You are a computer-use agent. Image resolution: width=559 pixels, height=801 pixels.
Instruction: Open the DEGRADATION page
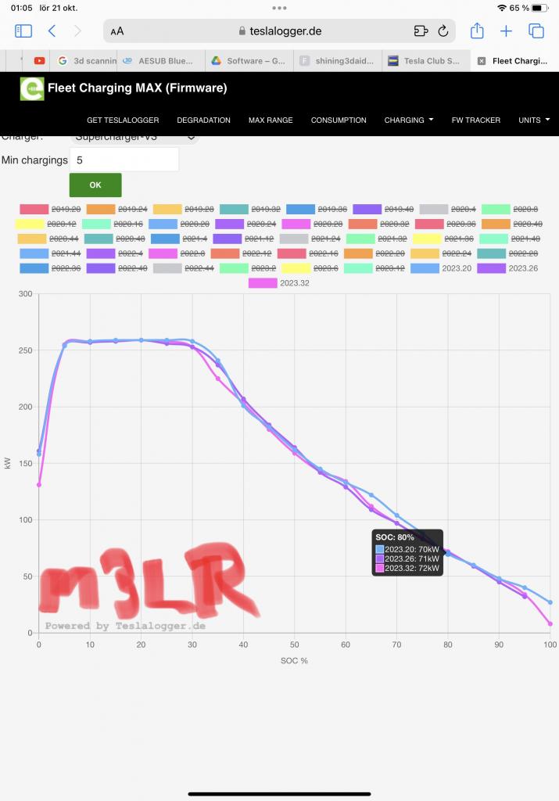(x=204, y=120)
